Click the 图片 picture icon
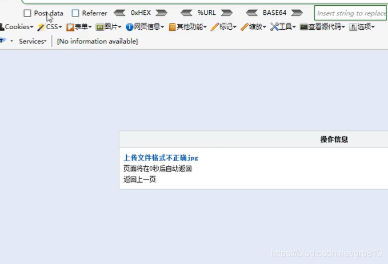388x264 pixels. coord(100,27)
